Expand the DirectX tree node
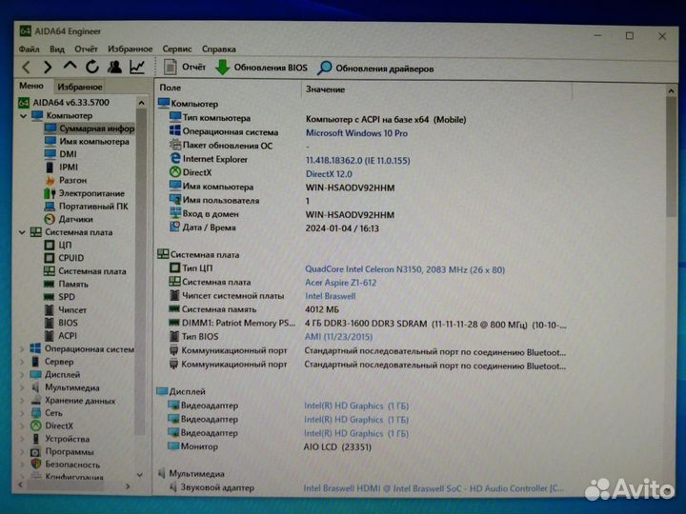 click(22, 425)
